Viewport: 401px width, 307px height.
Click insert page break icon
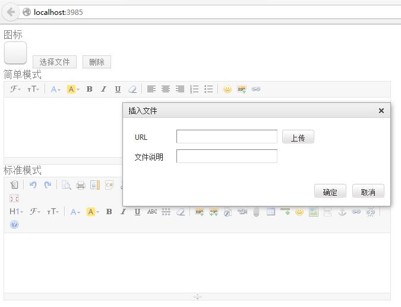pyautogui.click(x=327, y=212)
